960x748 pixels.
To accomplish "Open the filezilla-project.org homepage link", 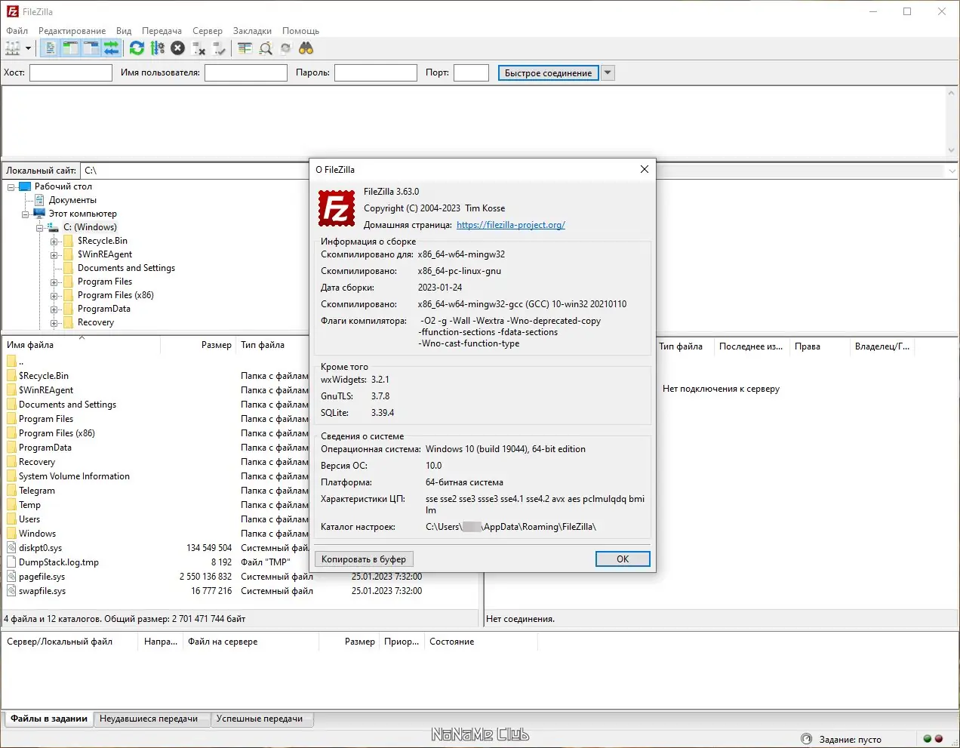I will coord(511,225).
